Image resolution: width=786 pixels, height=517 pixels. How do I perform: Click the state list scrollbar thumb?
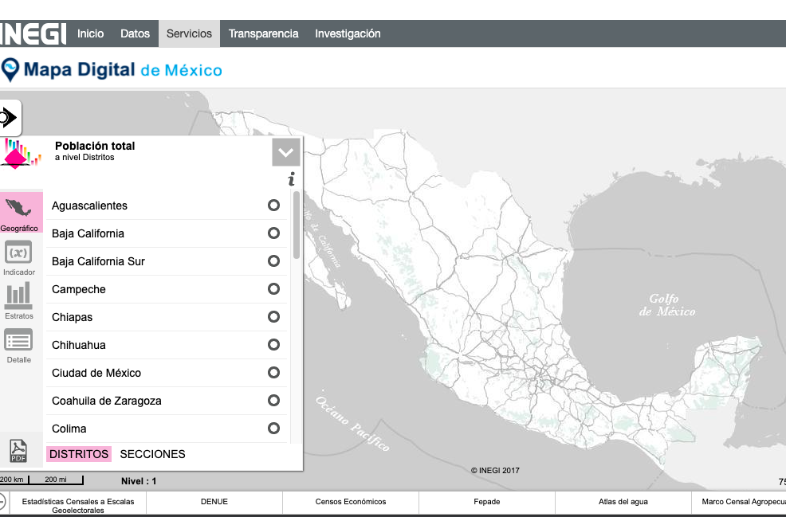[x=297, y=225]
